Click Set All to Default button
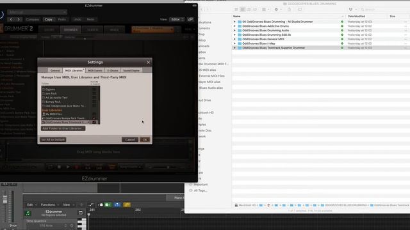The height and width of the screenshot is (230, 410). click(x=53, y=140)
